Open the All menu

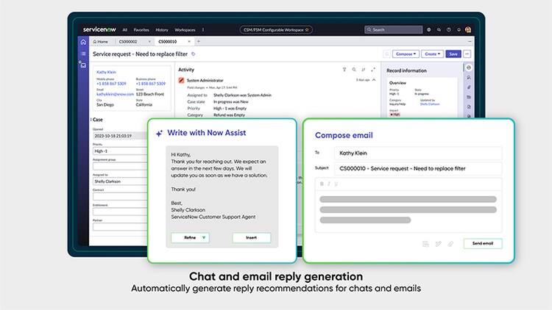(x=124, y=30)
